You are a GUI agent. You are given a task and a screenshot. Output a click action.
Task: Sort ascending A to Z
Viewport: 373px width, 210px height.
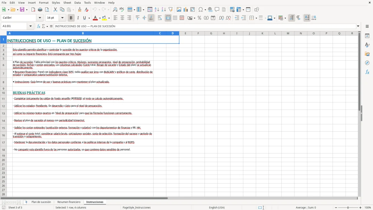point(157,10)
